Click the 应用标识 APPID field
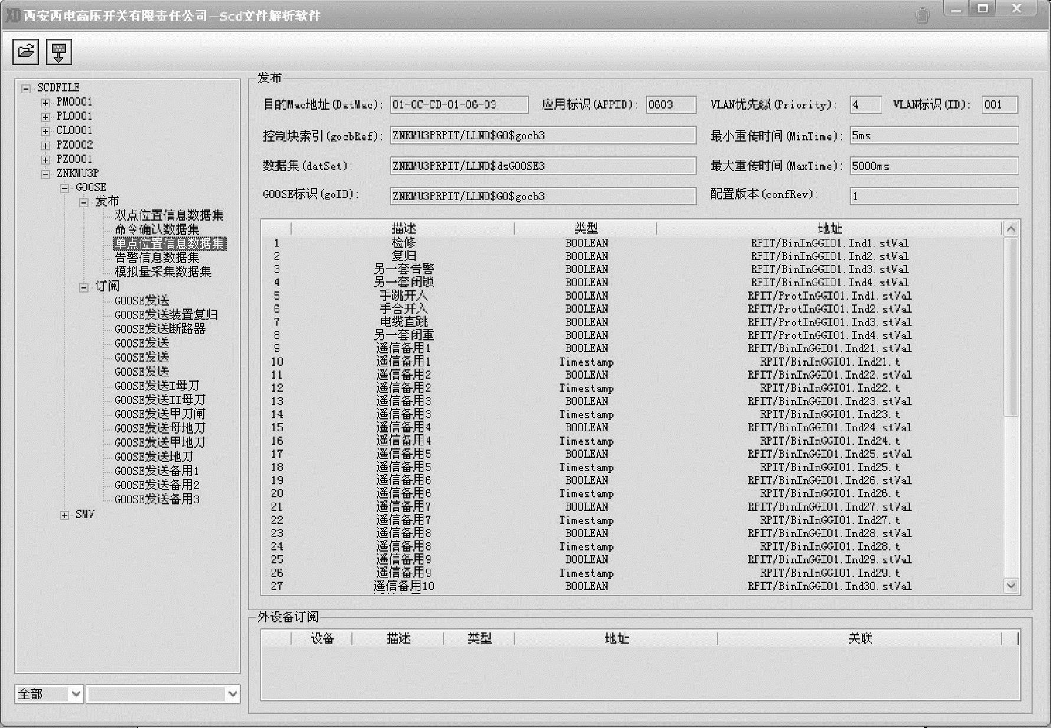 point(671,105)
